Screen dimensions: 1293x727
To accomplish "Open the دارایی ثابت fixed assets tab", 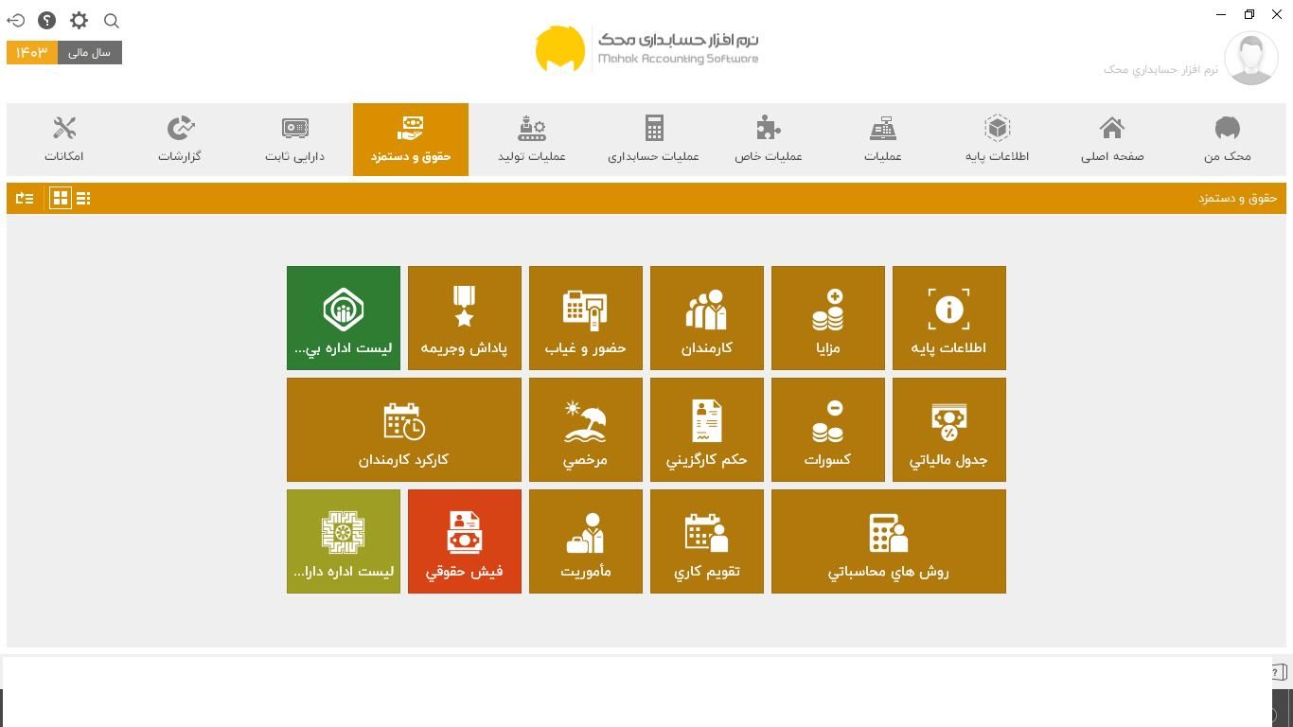I will tap(294, 139).
